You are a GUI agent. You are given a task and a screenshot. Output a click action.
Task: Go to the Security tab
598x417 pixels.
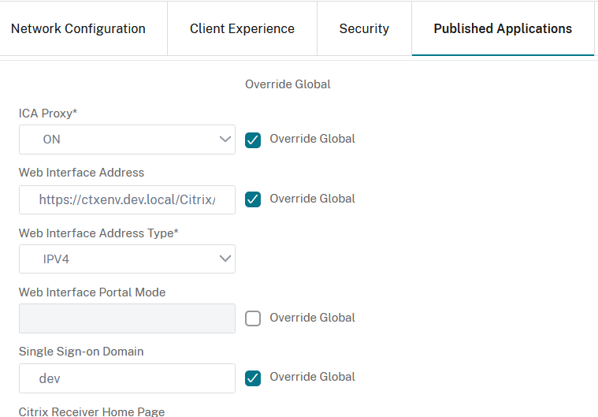click(x=364, y=28)
